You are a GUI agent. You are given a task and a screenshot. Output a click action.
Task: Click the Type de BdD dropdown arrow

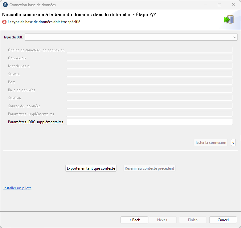[235, 37]
